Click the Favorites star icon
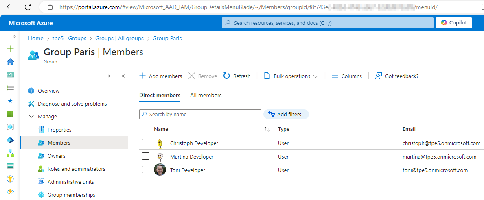The width and height of the screenshot is (484, 200). coord(10,101)
